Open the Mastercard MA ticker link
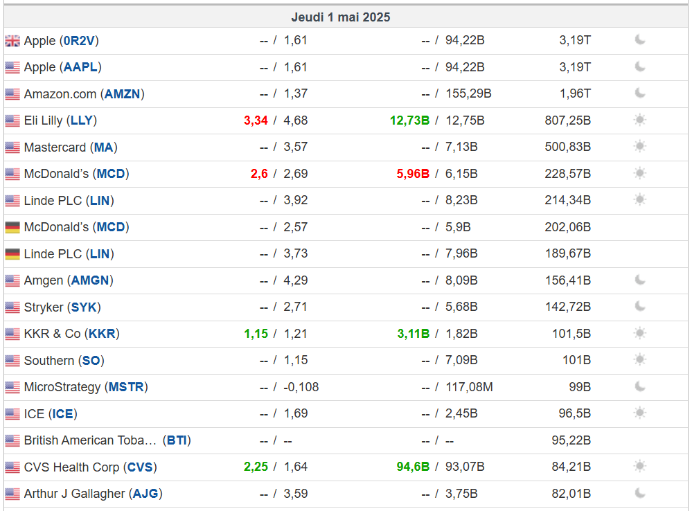Viewport: 692px width, 511px height. pos(104,147)
